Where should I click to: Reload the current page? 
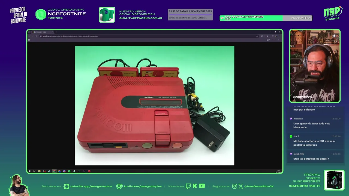(36, 36)
